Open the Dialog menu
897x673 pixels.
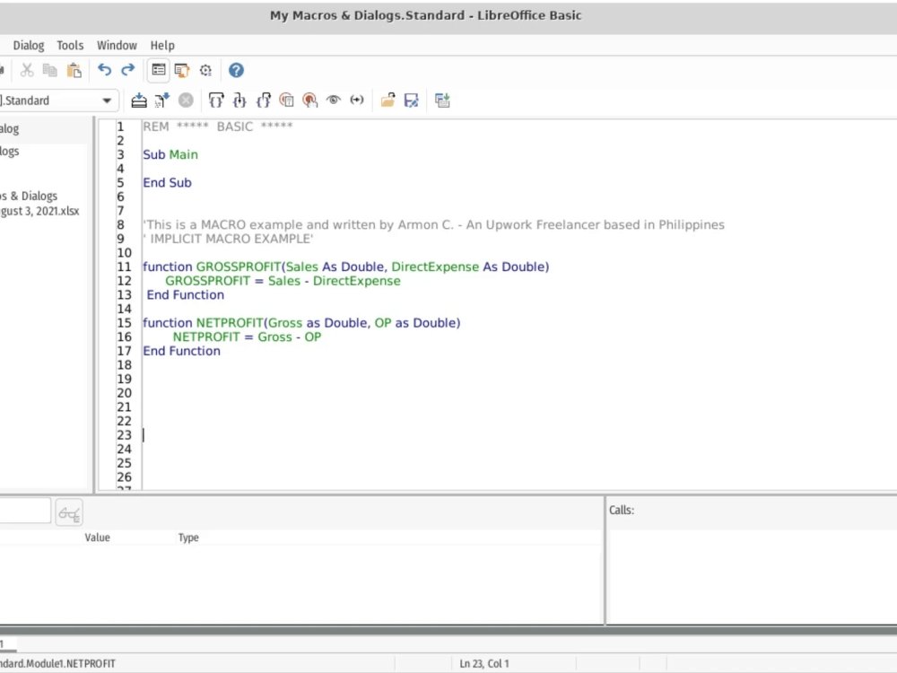point(29,45)
